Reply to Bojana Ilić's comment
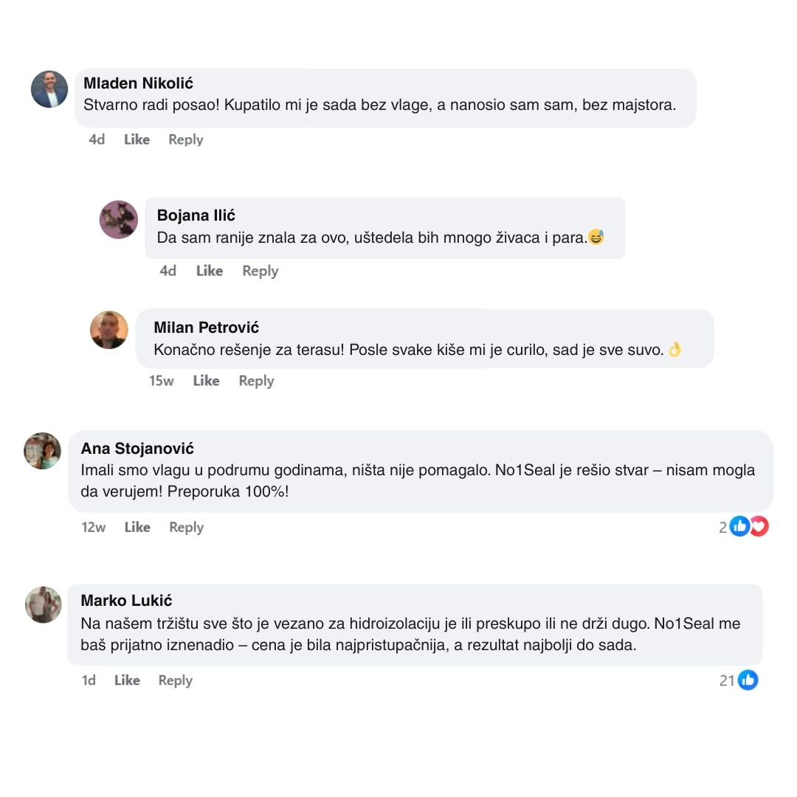Screen dimensions: 797x797 click(261, 271)
